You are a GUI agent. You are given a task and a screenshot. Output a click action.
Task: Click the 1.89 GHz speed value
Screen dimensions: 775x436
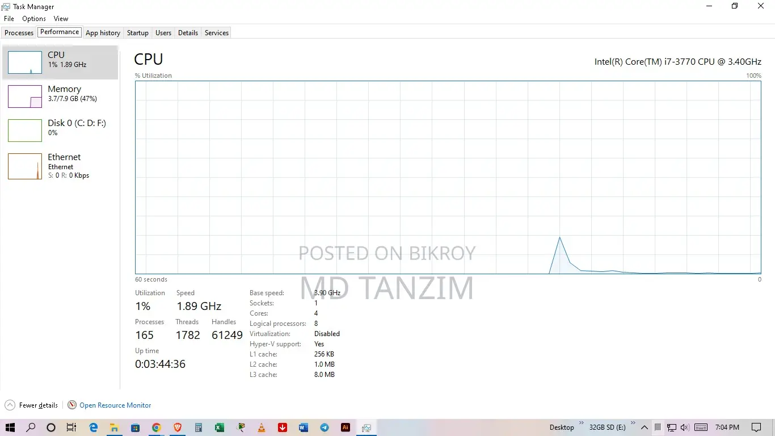(x=199, y=307)
